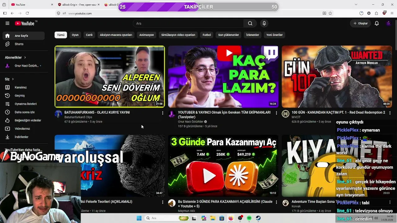Open the MVCİT channel avatar
The image size is (397, 223).
(285, 114)
